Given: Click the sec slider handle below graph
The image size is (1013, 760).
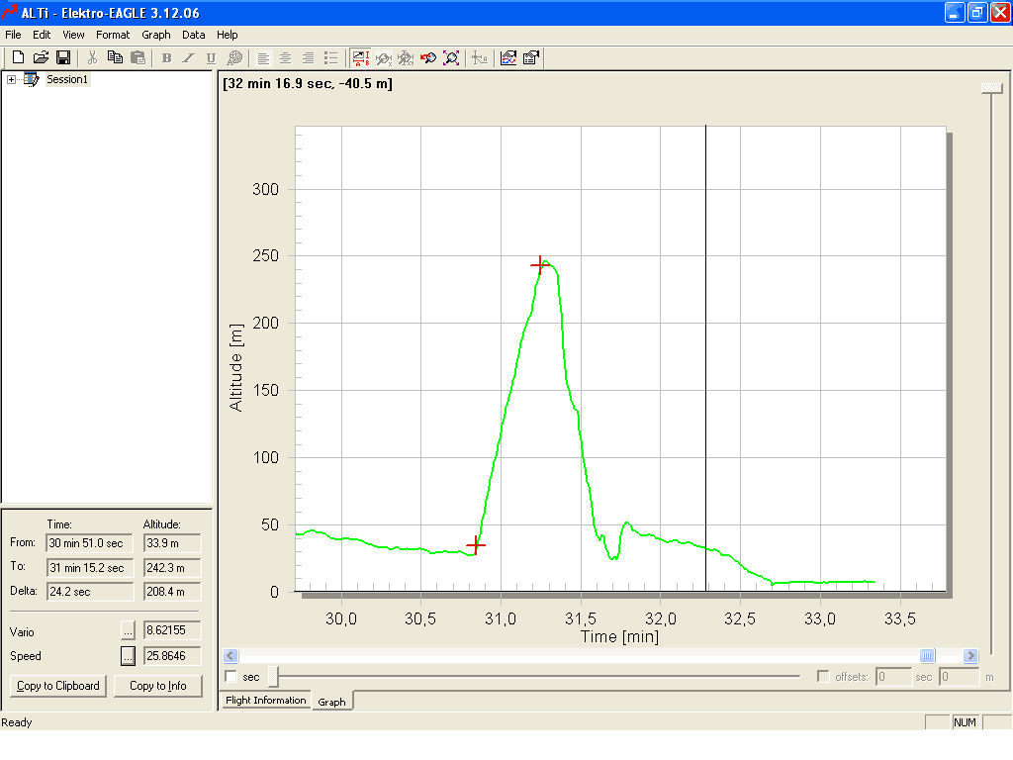Looking at the screenshot, I should pyautogui.click(x=274, y=677).
